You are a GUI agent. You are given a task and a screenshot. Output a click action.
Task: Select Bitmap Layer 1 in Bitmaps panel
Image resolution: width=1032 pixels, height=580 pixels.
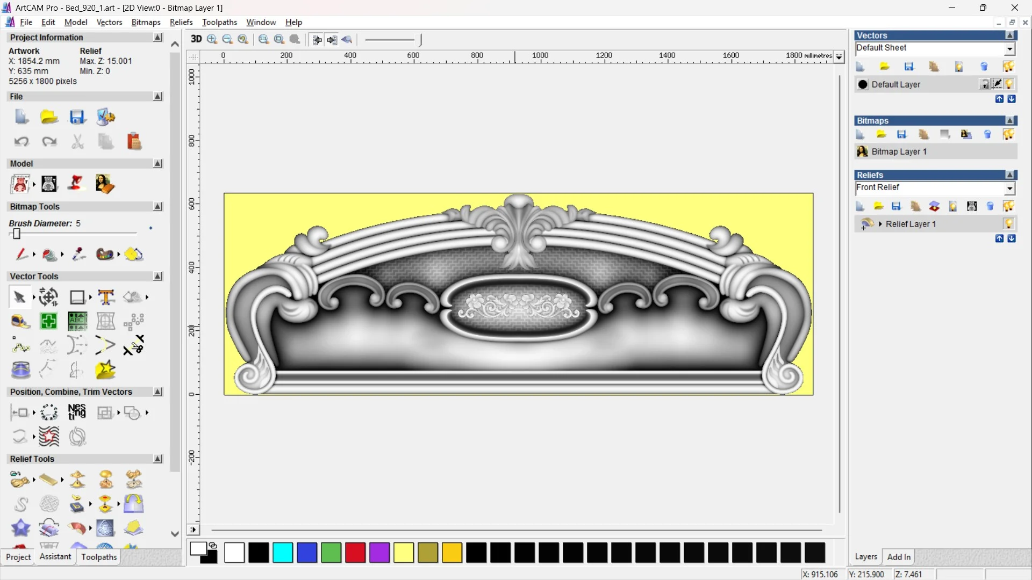899,151
